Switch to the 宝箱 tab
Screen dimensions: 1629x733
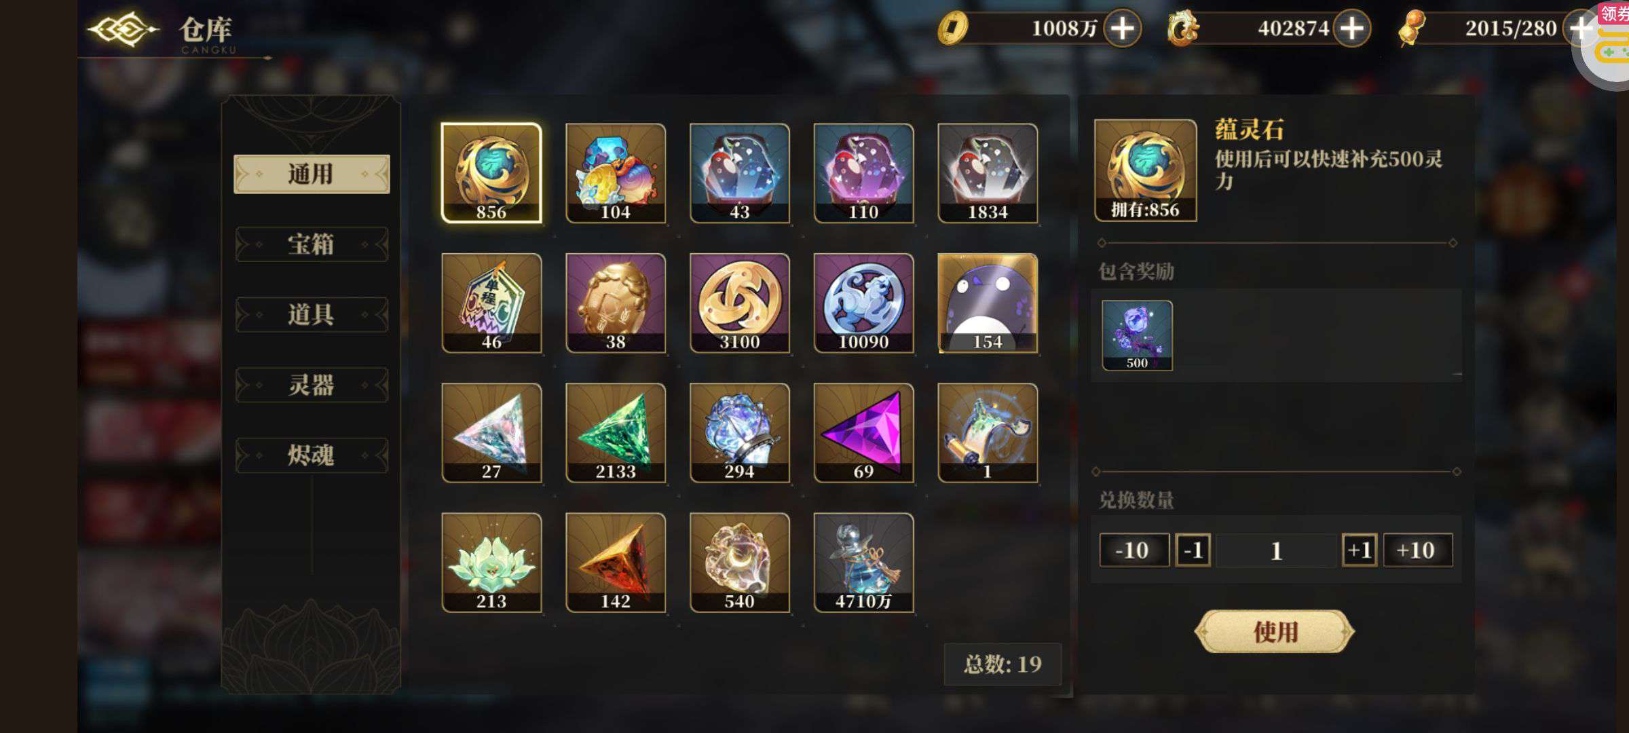point(312,244)
